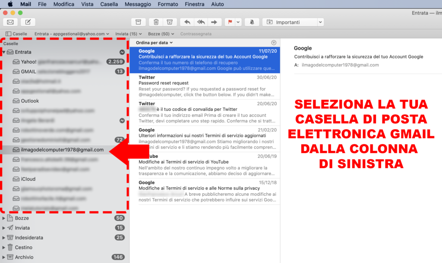Image resolution: width=442 pixels, height=263 pixels.
Task: Open the Finestra menu
Action: 195,4
